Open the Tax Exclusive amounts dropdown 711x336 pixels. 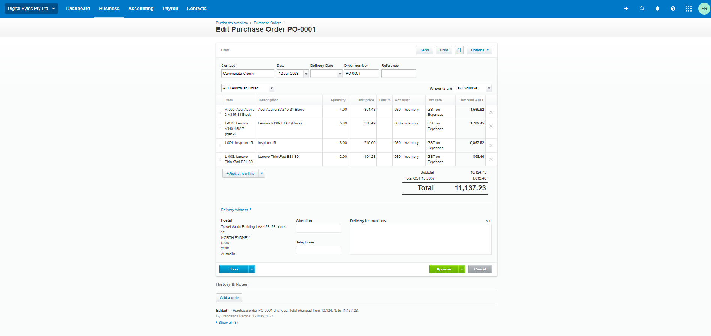489,88
